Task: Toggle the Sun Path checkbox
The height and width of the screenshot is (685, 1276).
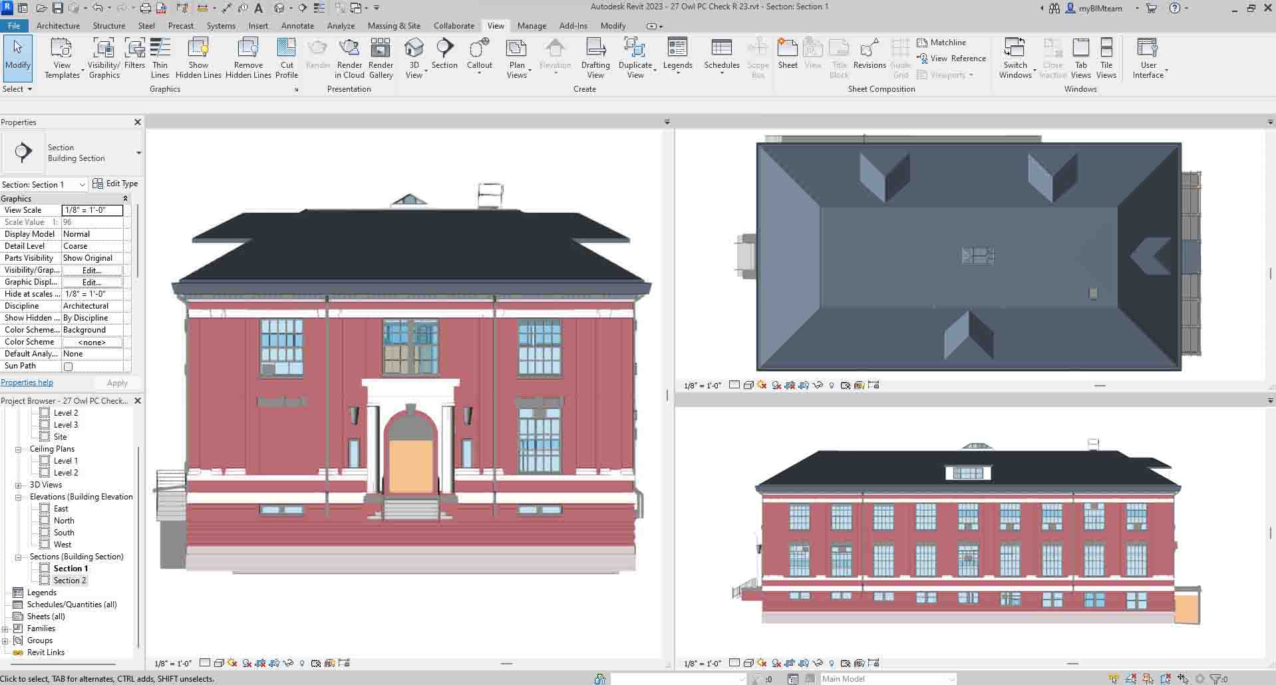Action: click(68, 366)
